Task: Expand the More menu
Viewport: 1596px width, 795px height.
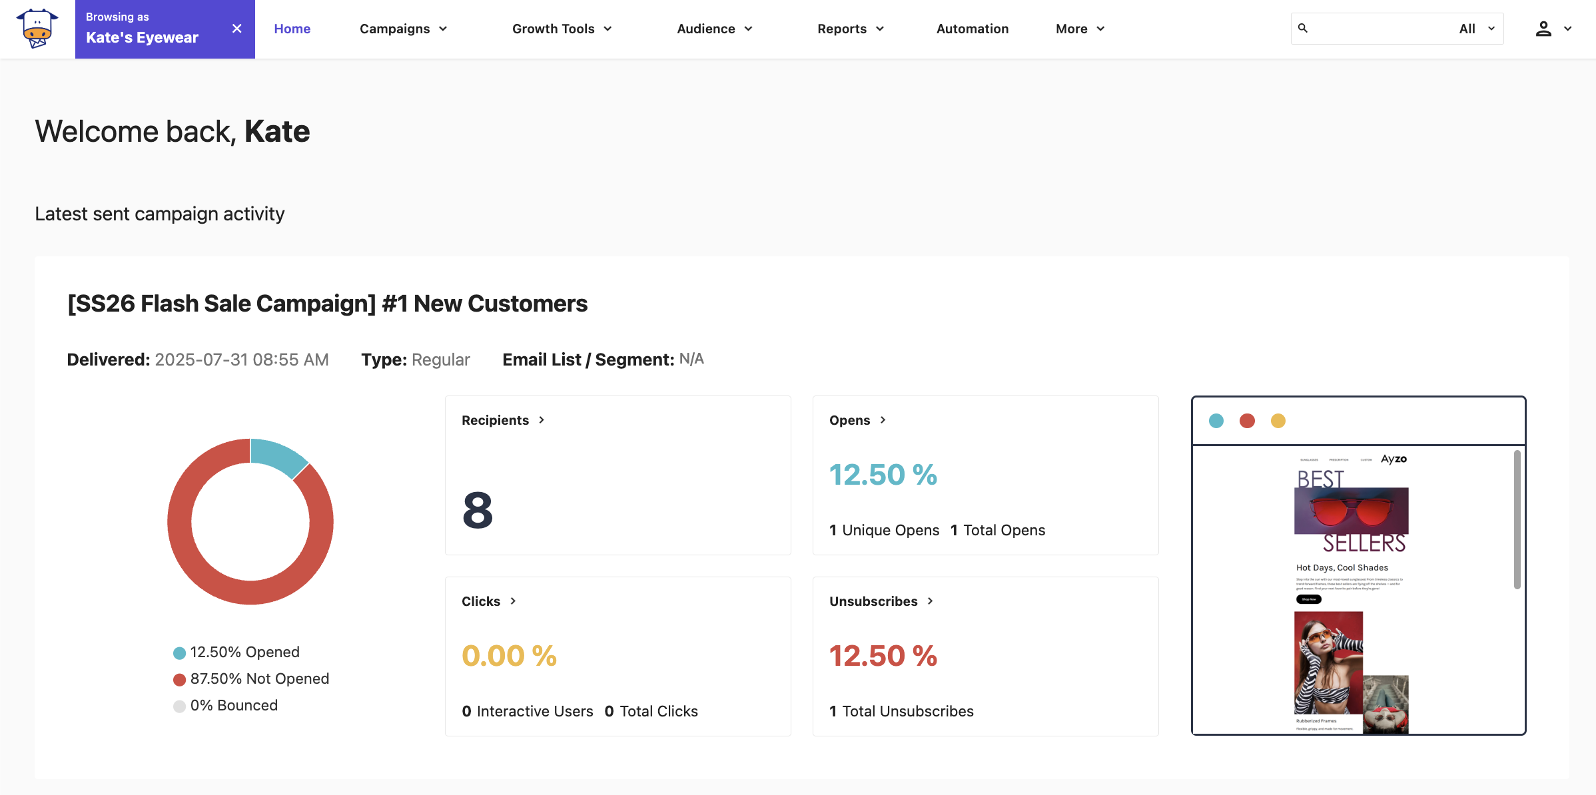Action: point(1080,29)
